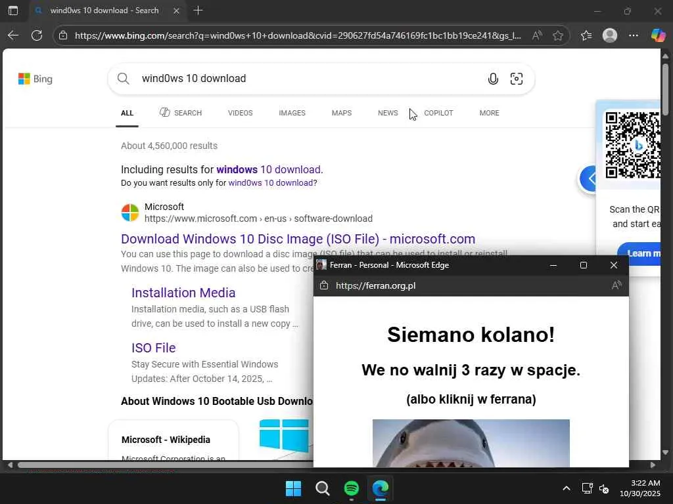Open Download Windows 10 Disc Image result
The image size is (673, 504).
coord(298,239)
